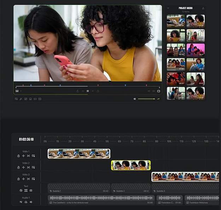Toggle the lock on Video 2 track

[18, 167]
